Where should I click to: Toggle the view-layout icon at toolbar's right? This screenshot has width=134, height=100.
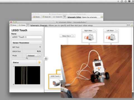tap(128, 25)
